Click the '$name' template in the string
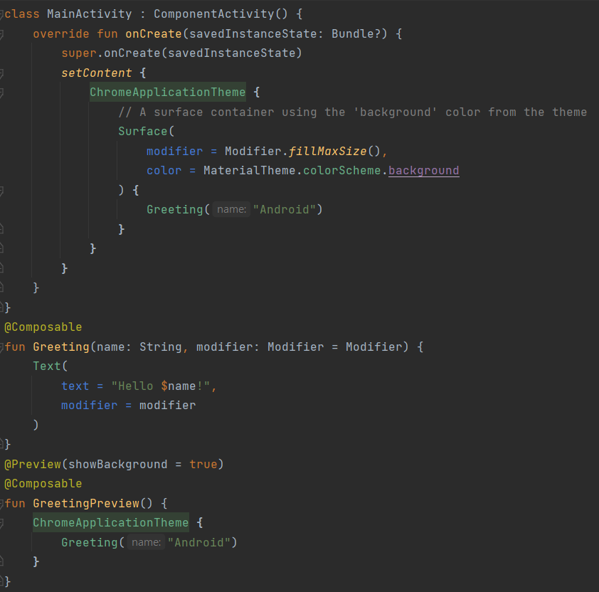Image resolution: width=599 pixels, height=592 pixels. pyautogui.click(x=178, y=386)
